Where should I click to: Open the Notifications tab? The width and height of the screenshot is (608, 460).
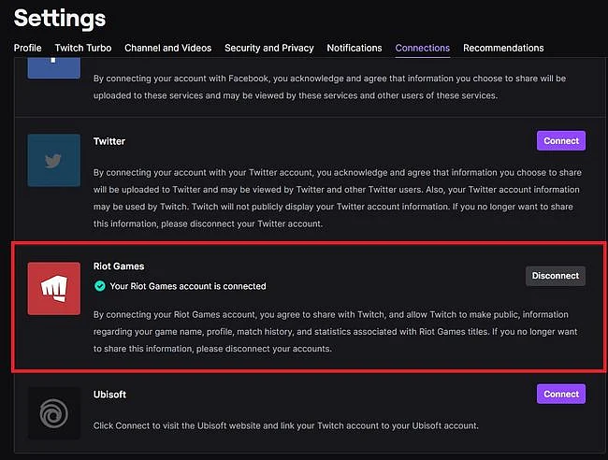pos(354,48)
